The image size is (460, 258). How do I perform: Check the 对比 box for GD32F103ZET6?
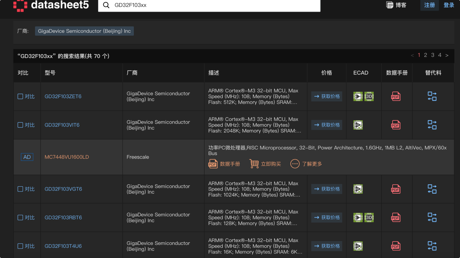(x=20, y=96)
